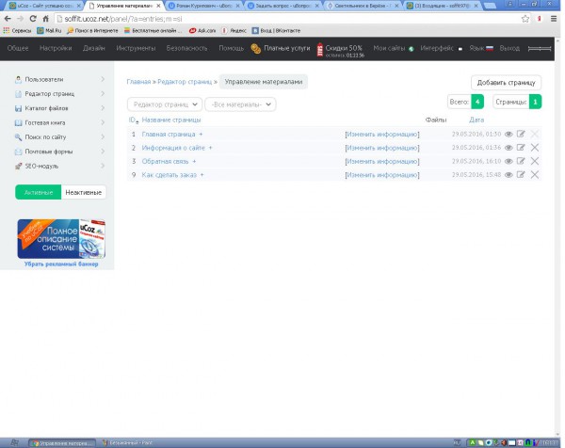Delete the Как сделать заказ page

(535, 175)
